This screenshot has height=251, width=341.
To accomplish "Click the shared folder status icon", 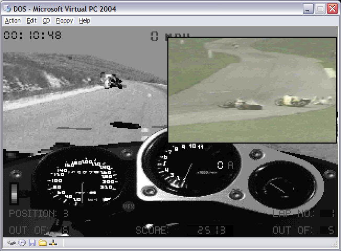I will 43,243.
